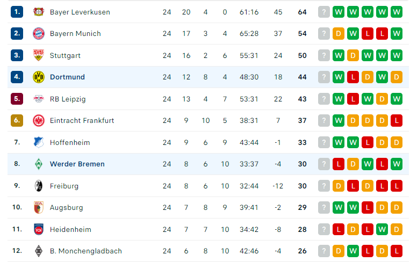Click Bayer Leverkusen's most recent W result

[x=339, y=12]
